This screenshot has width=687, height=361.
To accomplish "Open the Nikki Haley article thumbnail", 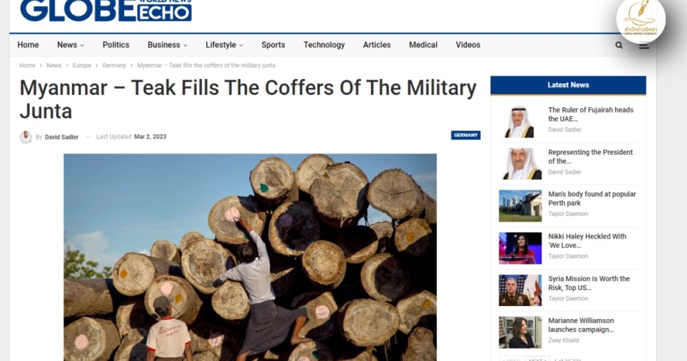I will 520,249.
